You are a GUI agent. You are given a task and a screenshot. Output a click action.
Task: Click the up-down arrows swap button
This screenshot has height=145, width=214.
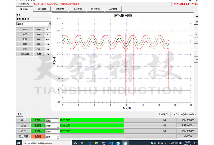coord(20,114)
